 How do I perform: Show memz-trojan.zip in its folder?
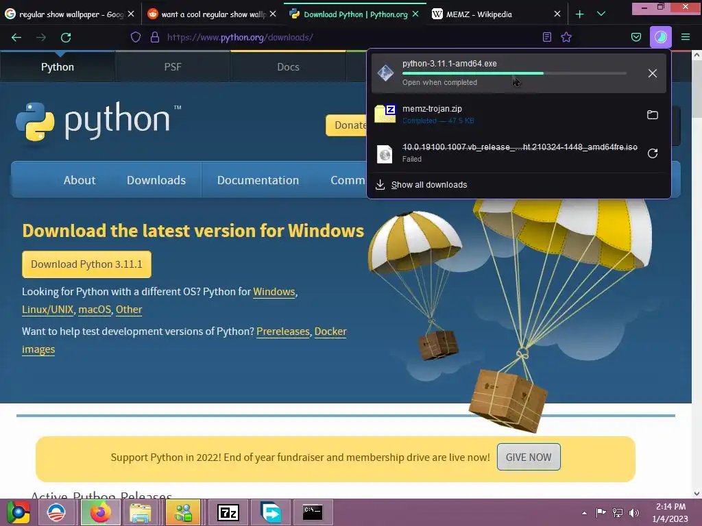pyautogui.click(x=653, y=115)
